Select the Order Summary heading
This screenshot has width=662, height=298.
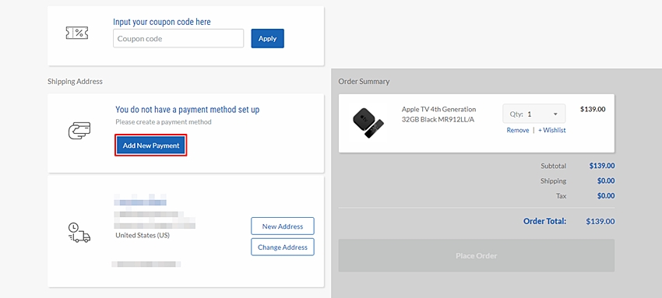coord(364,82)
